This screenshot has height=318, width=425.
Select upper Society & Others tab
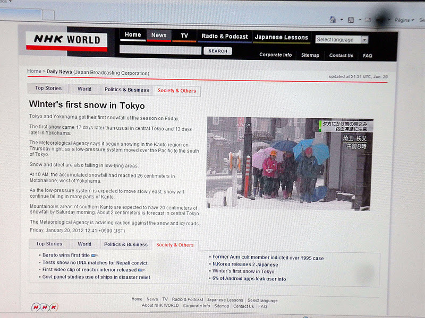pyautogui.click(x=177, y=91)
